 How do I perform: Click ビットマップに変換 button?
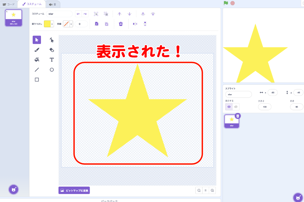click(74, 190)
